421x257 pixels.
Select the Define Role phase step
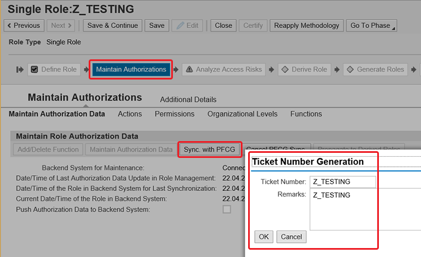(53, 69)
